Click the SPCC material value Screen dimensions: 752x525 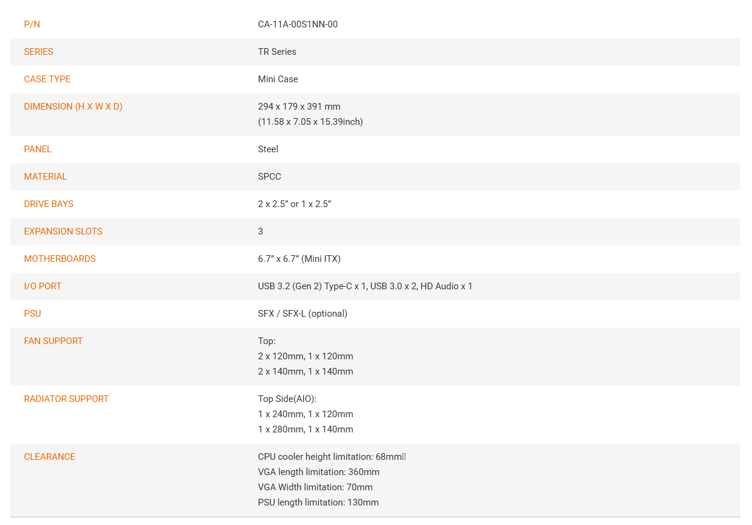coord(270,177)
